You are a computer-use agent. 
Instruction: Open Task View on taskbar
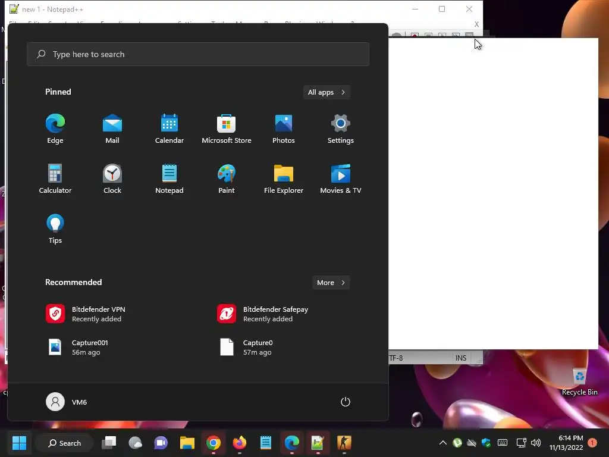coord(109,443)
